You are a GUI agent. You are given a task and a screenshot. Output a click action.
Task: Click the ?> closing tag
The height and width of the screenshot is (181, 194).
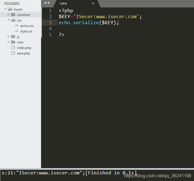(61, 35)
